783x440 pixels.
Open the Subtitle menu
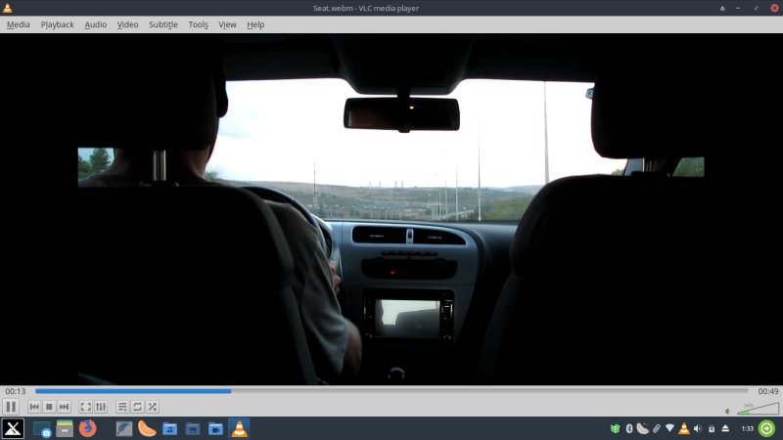click(163, 24)
